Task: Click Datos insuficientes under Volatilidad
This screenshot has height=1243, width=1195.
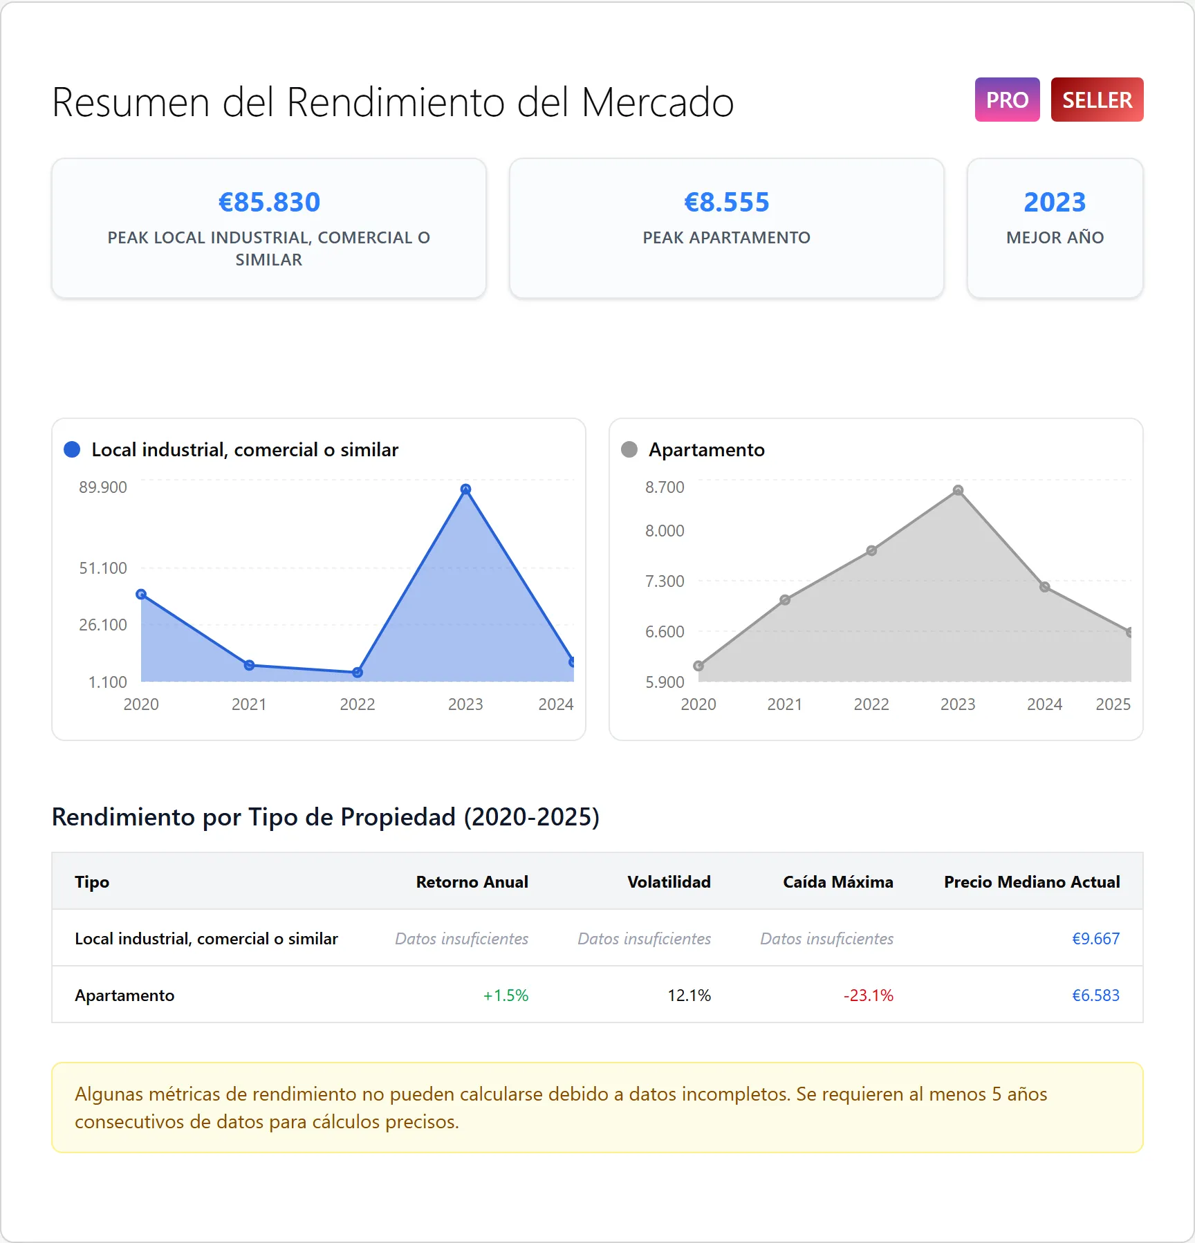Action: coord(645,939)
